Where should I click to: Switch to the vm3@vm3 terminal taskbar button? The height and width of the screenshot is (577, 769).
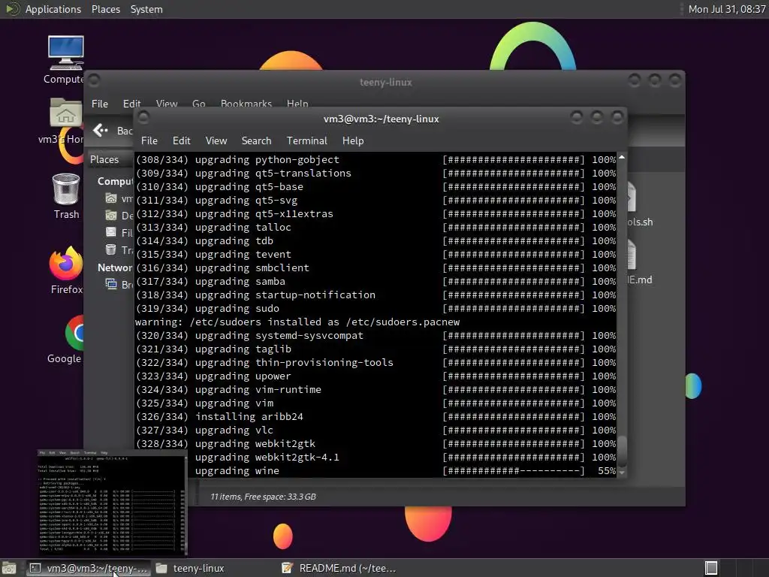(89, 568)
